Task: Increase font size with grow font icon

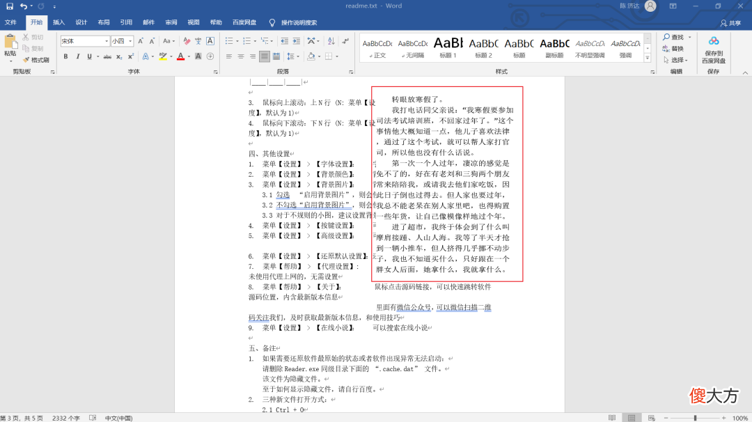Action: (x=141, y=41)
